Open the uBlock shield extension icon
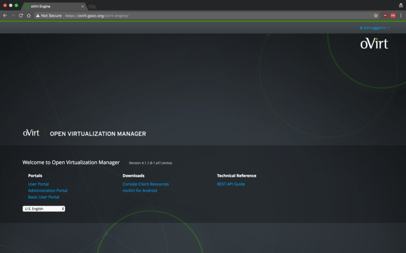This screenshot has width=406, height=253. [x=385, y=15]
